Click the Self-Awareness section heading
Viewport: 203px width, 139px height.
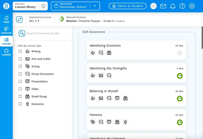pyautogui.click(x=94, y=32)
